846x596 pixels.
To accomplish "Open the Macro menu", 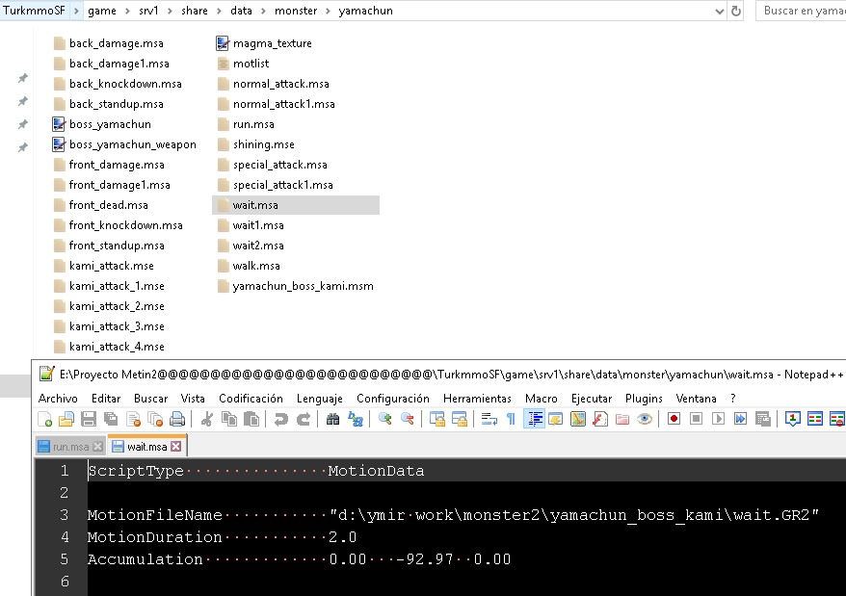I will (542, 399).
